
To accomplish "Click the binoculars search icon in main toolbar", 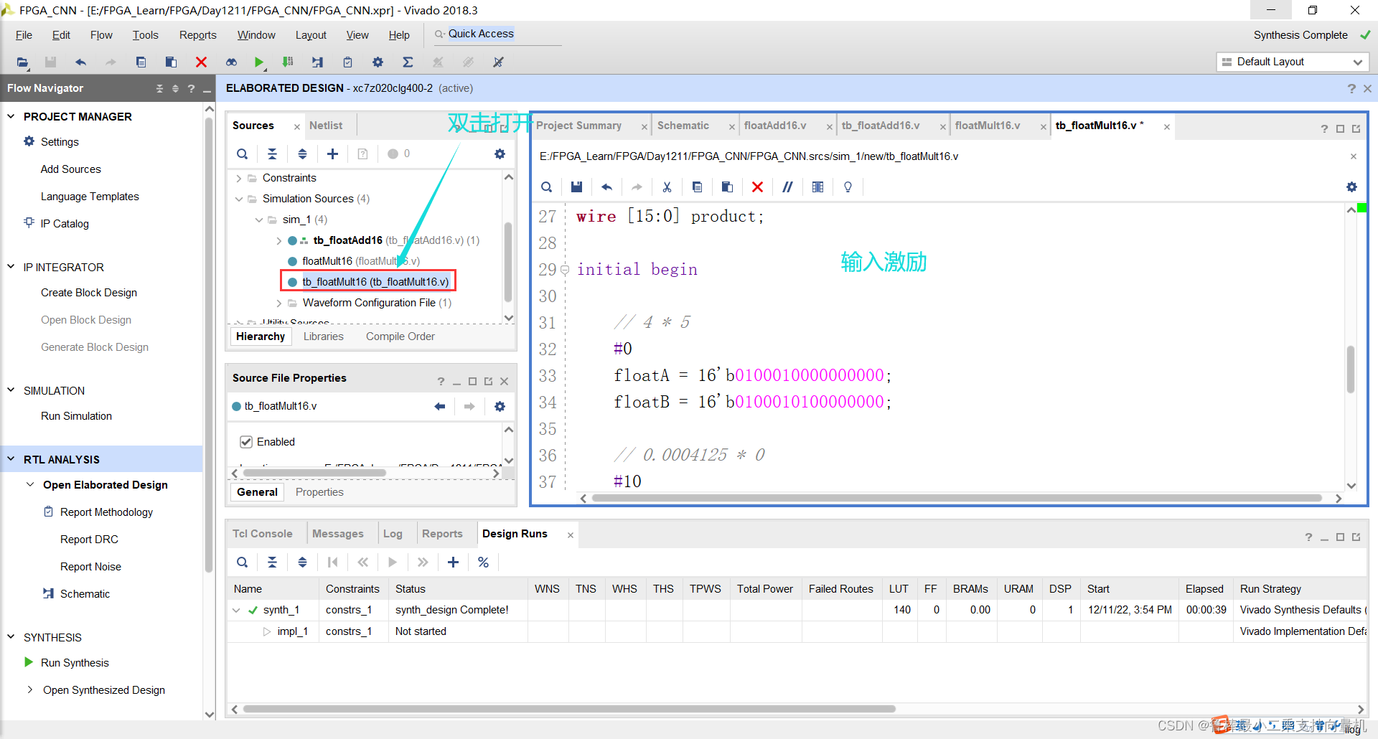I will tap(231, 62).
